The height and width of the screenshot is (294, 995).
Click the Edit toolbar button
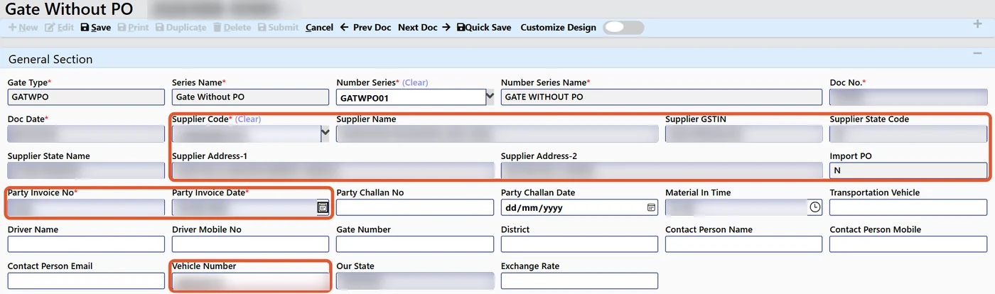click(x=59, y=28)
